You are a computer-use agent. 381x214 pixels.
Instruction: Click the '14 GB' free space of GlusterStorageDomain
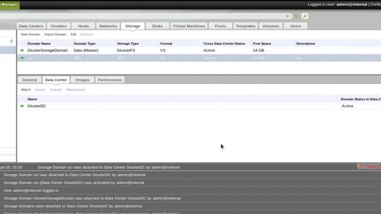click(258, 51)
